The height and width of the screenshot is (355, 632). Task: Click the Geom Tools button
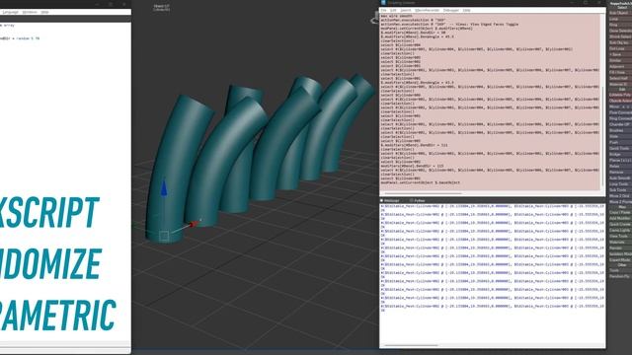pos(620,149)
